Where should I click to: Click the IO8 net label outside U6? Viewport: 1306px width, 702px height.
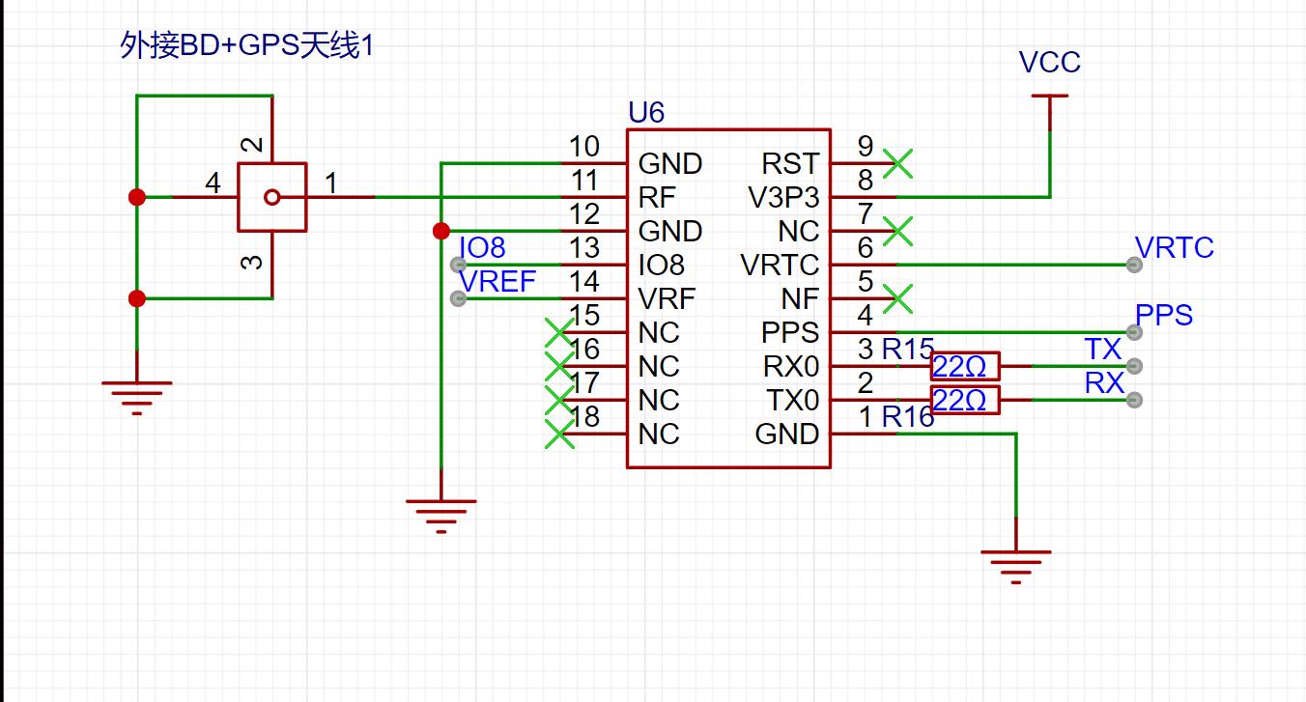point(482,248)
